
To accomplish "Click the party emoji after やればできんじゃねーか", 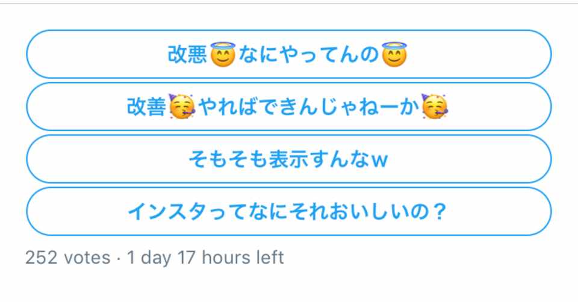I will pyautogui.click(x=435, y=106).
